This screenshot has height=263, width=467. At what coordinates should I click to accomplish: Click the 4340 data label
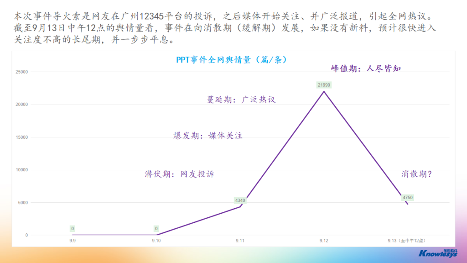(240, 200)
